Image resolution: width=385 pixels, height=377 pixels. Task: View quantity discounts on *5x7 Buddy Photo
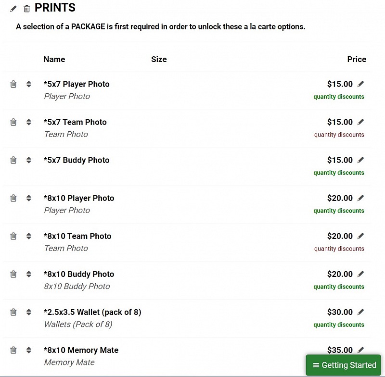click(x=339, y=173)
